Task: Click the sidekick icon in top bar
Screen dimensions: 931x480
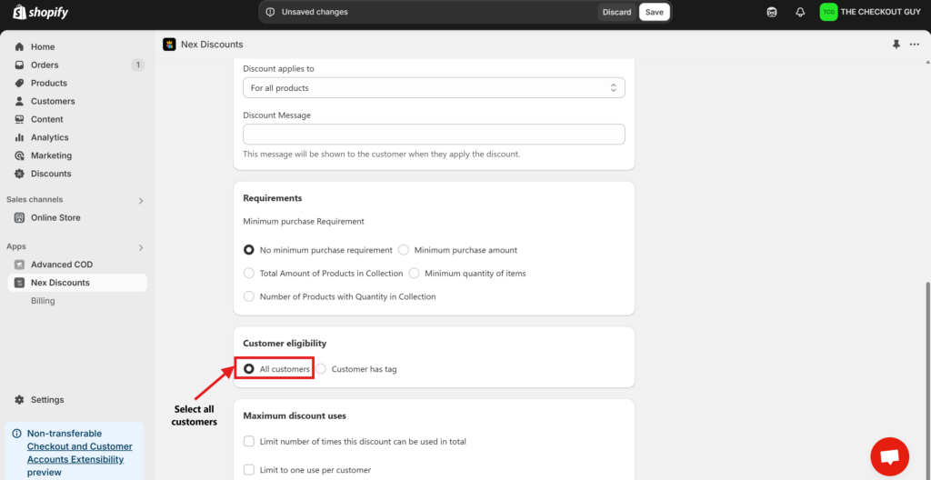Action: [772, 13]
